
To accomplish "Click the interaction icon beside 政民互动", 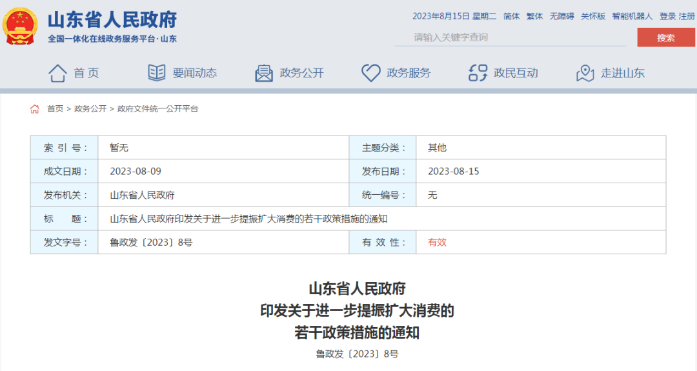I will (x=478, y=73).
